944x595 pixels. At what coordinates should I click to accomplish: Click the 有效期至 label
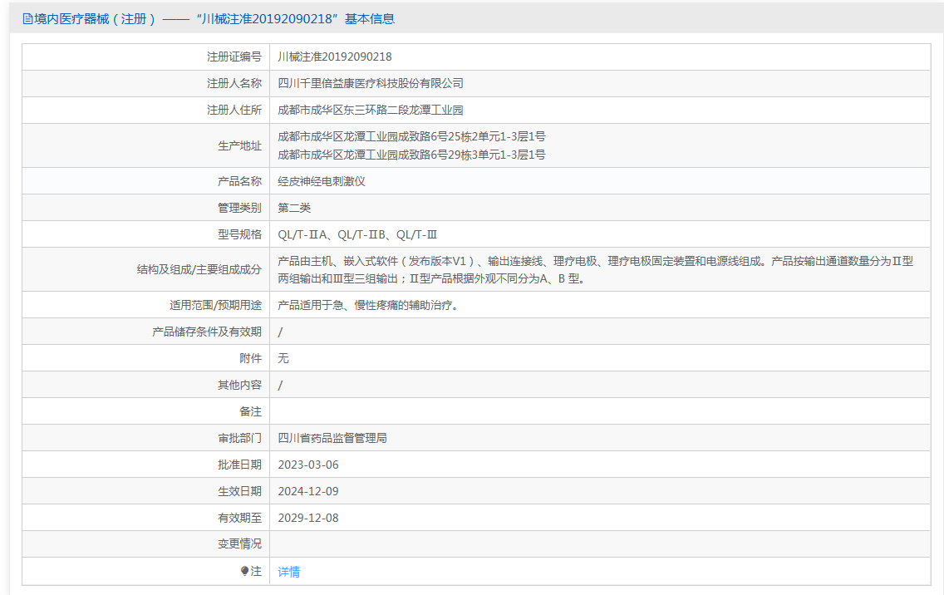(239, 518)
